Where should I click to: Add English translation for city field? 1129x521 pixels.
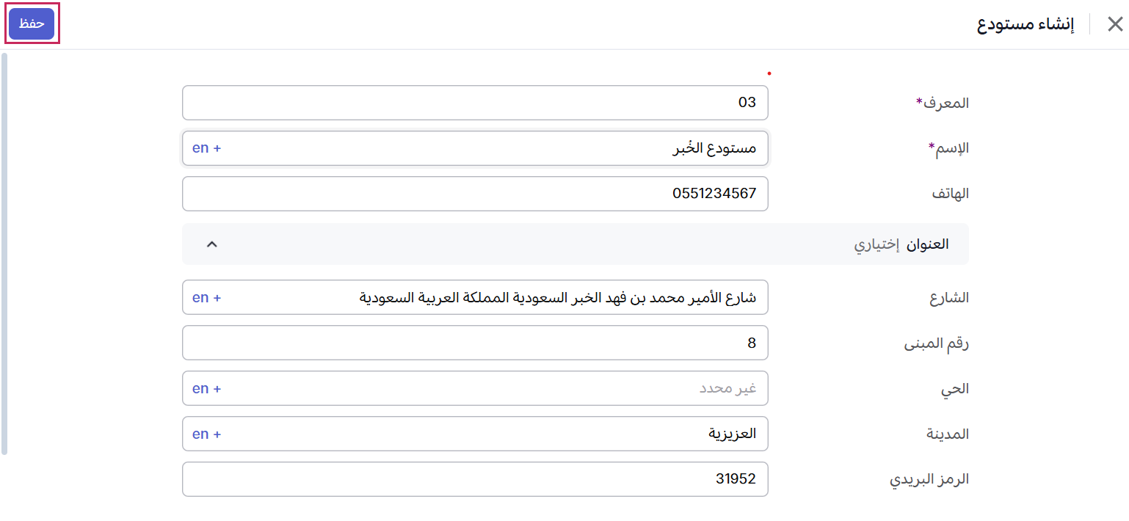206,434
